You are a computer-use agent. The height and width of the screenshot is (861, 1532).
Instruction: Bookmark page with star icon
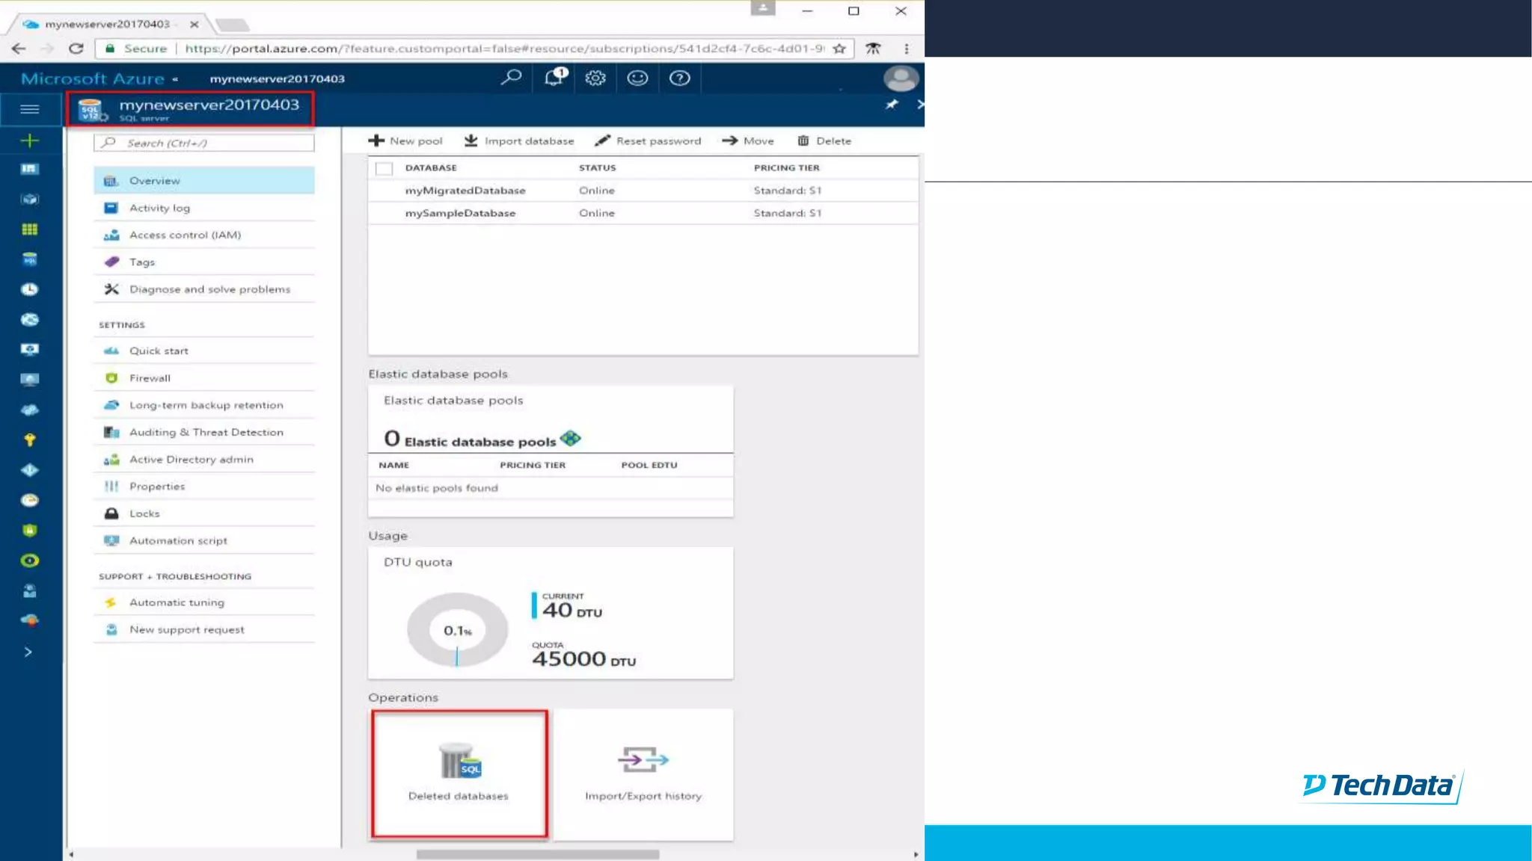[839, 49]
